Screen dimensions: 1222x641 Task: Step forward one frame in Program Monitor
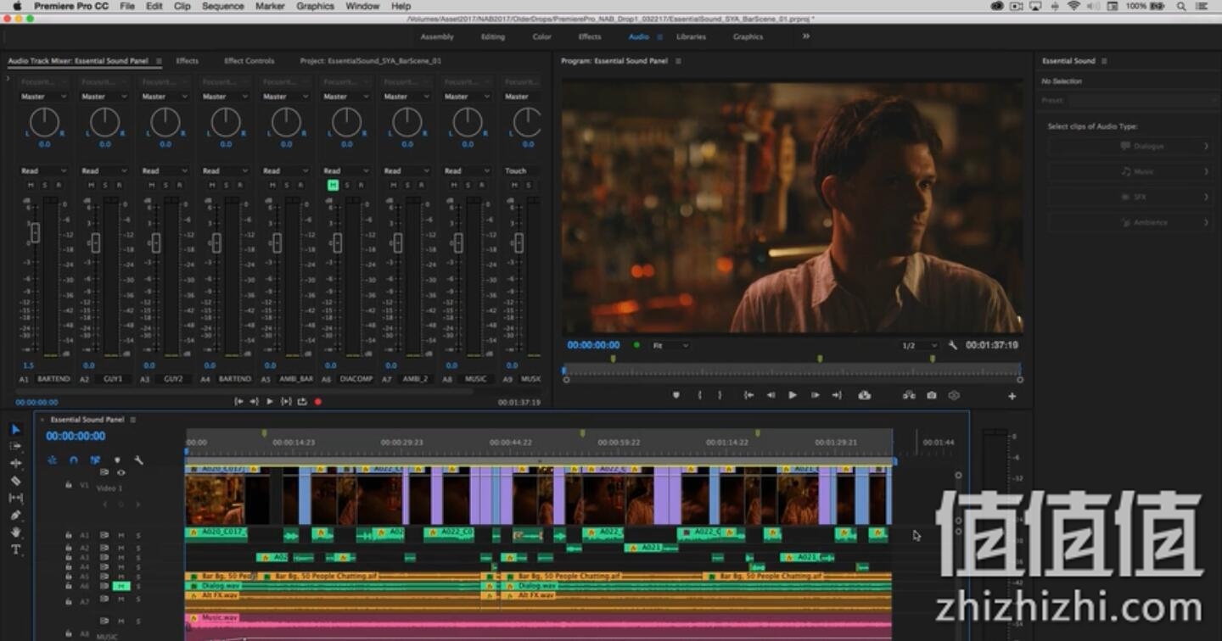point(815,395)
